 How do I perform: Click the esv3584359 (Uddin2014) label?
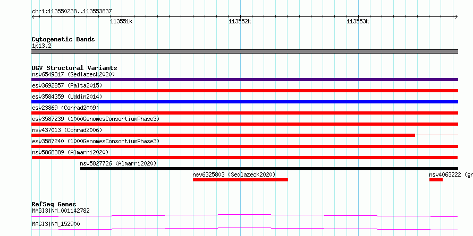pos(67,97)
